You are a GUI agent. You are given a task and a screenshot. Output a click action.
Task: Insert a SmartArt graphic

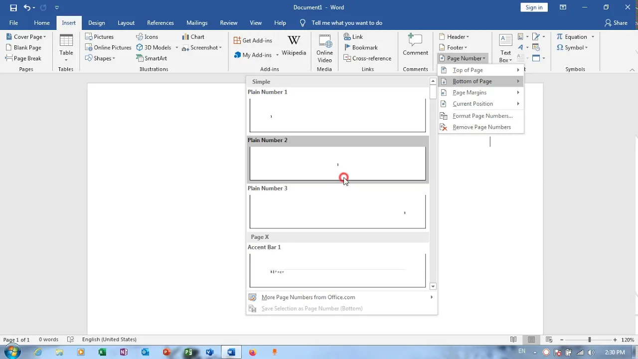152,58
